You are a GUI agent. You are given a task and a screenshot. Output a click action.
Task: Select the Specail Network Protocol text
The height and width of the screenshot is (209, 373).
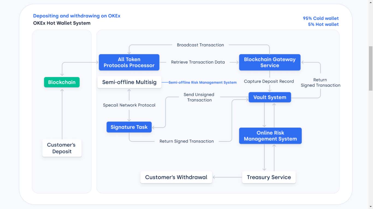pos(129,105)
